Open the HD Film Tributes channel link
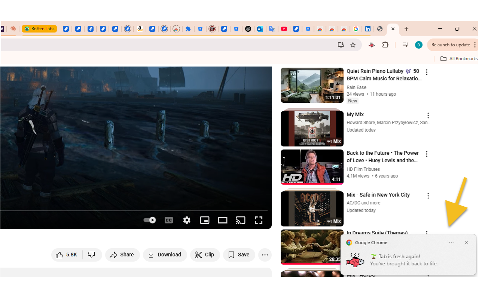This screenshot has width=479, height=299. [363, 169]
